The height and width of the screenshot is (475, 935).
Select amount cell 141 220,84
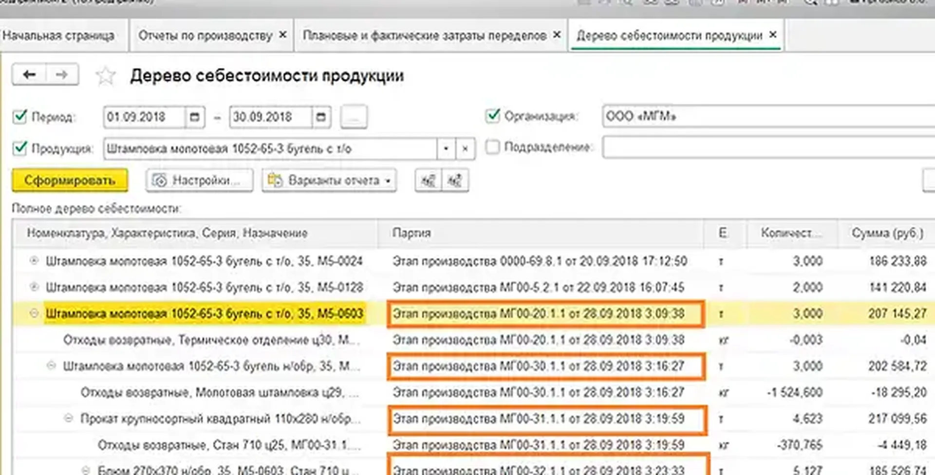(897, 288)
